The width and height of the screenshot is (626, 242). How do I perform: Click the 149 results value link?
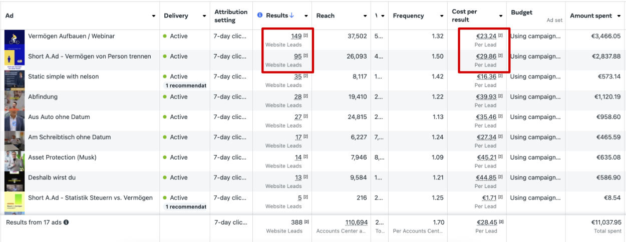pos(296,36)
